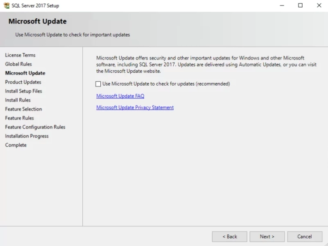The height and width of the screenshot is (246, 328).
Task: Open Microsoft Update Privacy Statement link
Action: (135, 108)
